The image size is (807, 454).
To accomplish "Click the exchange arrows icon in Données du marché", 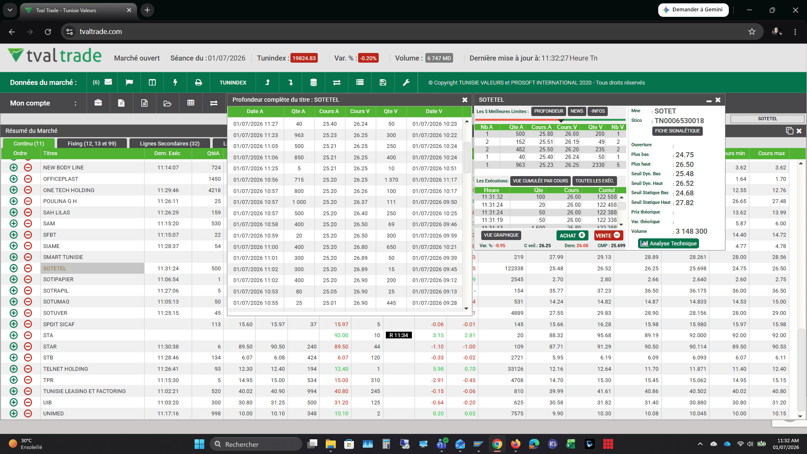I will point(337,82).
